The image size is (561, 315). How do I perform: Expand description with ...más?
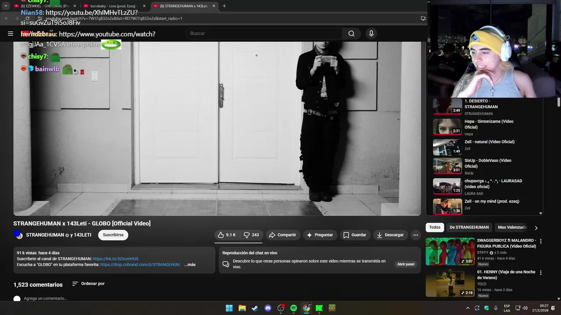tap(190, 265)
